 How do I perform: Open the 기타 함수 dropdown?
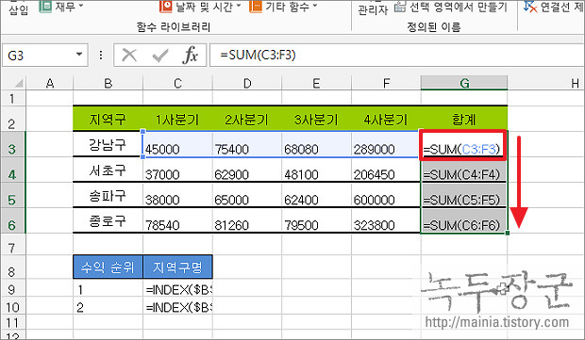[284, 7]
